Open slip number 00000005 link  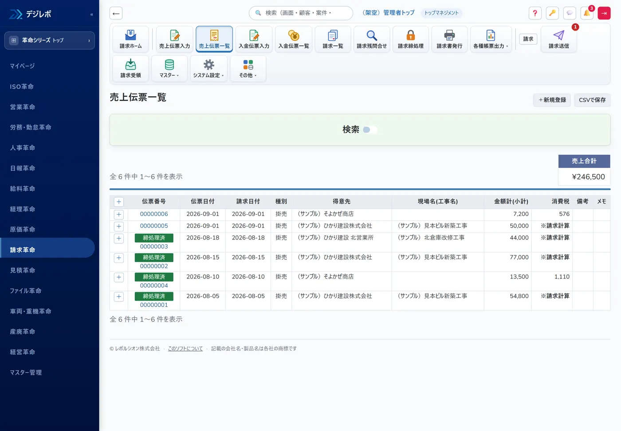pos(154,226)
